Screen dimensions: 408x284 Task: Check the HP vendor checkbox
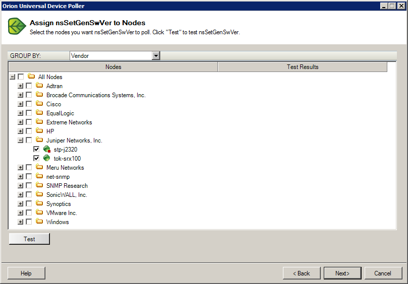coord(29,131)
